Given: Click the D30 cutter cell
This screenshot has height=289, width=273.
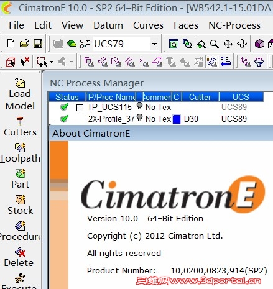Looking at the screenshot, I should click(x=191, y=119).
